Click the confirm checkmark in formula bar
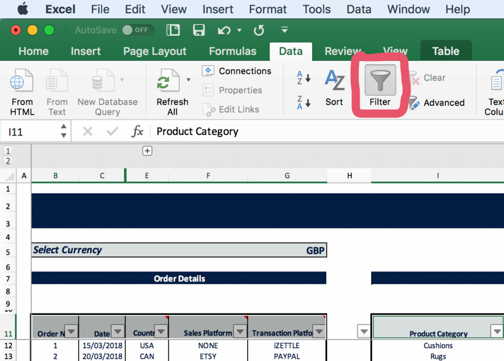The width and height of the screenshot is (504, 361). tap(112, 132)
